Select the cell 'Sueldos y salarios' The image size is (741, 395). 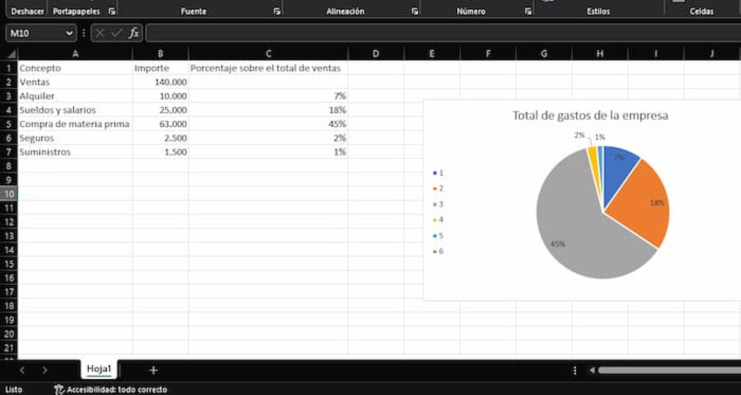click(x=75, y=110)
